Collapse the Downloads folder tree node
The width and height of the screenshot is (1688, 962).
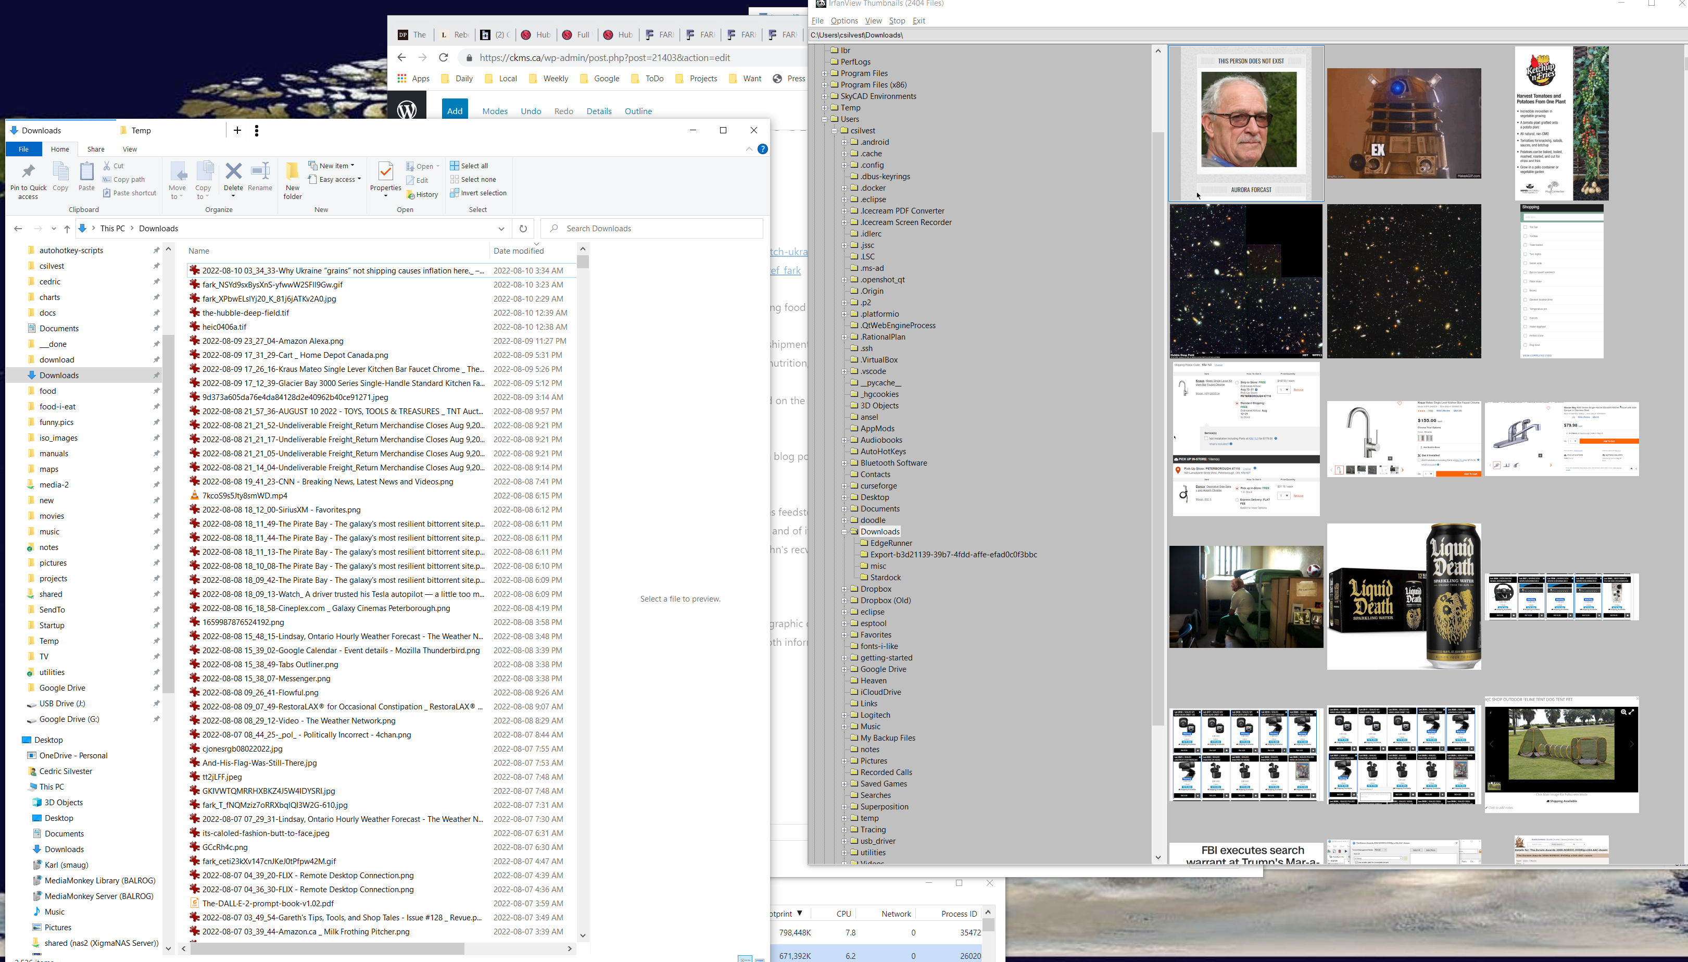[844, 532]
